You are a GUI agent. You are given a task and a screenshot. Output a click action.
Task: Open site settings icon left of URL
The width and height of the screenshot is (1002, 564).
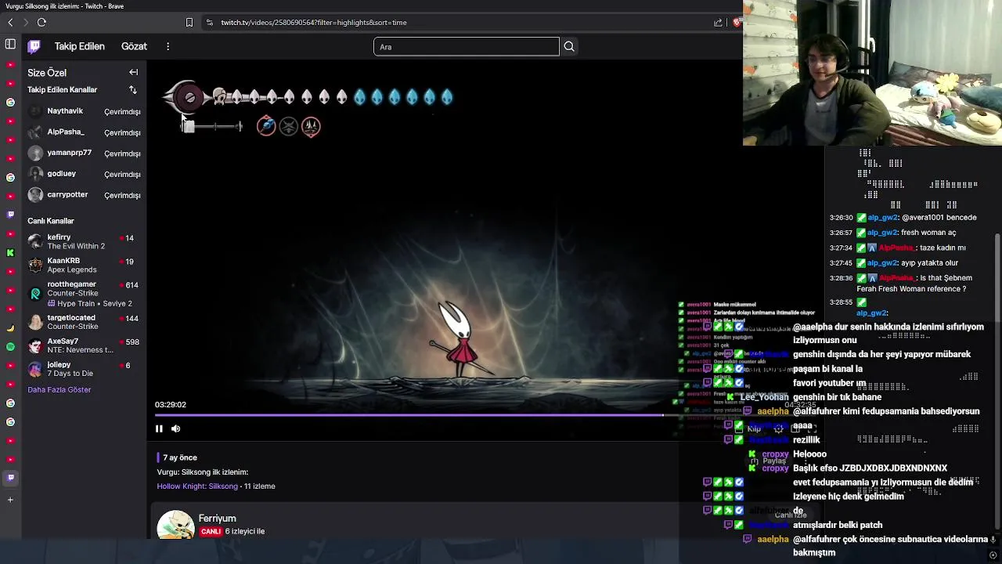point(209,23)
